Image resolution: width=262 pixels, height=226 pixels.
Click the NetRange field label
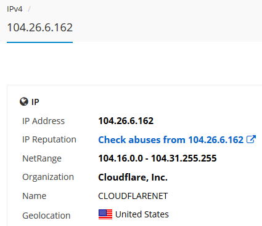click(x=42, y=158)
